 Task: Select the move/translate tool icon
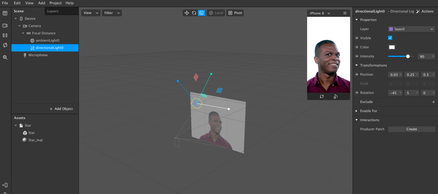tap(187, 13)
